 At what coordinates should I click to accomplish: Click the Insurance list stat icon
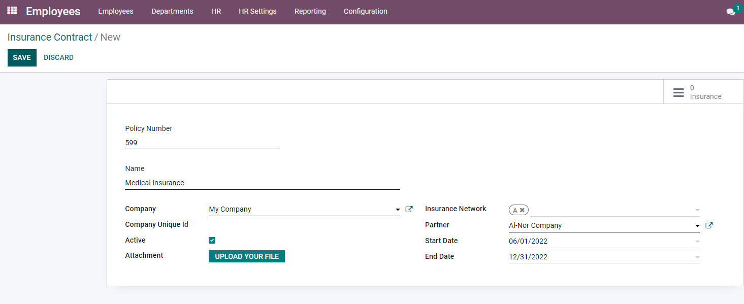678,92
